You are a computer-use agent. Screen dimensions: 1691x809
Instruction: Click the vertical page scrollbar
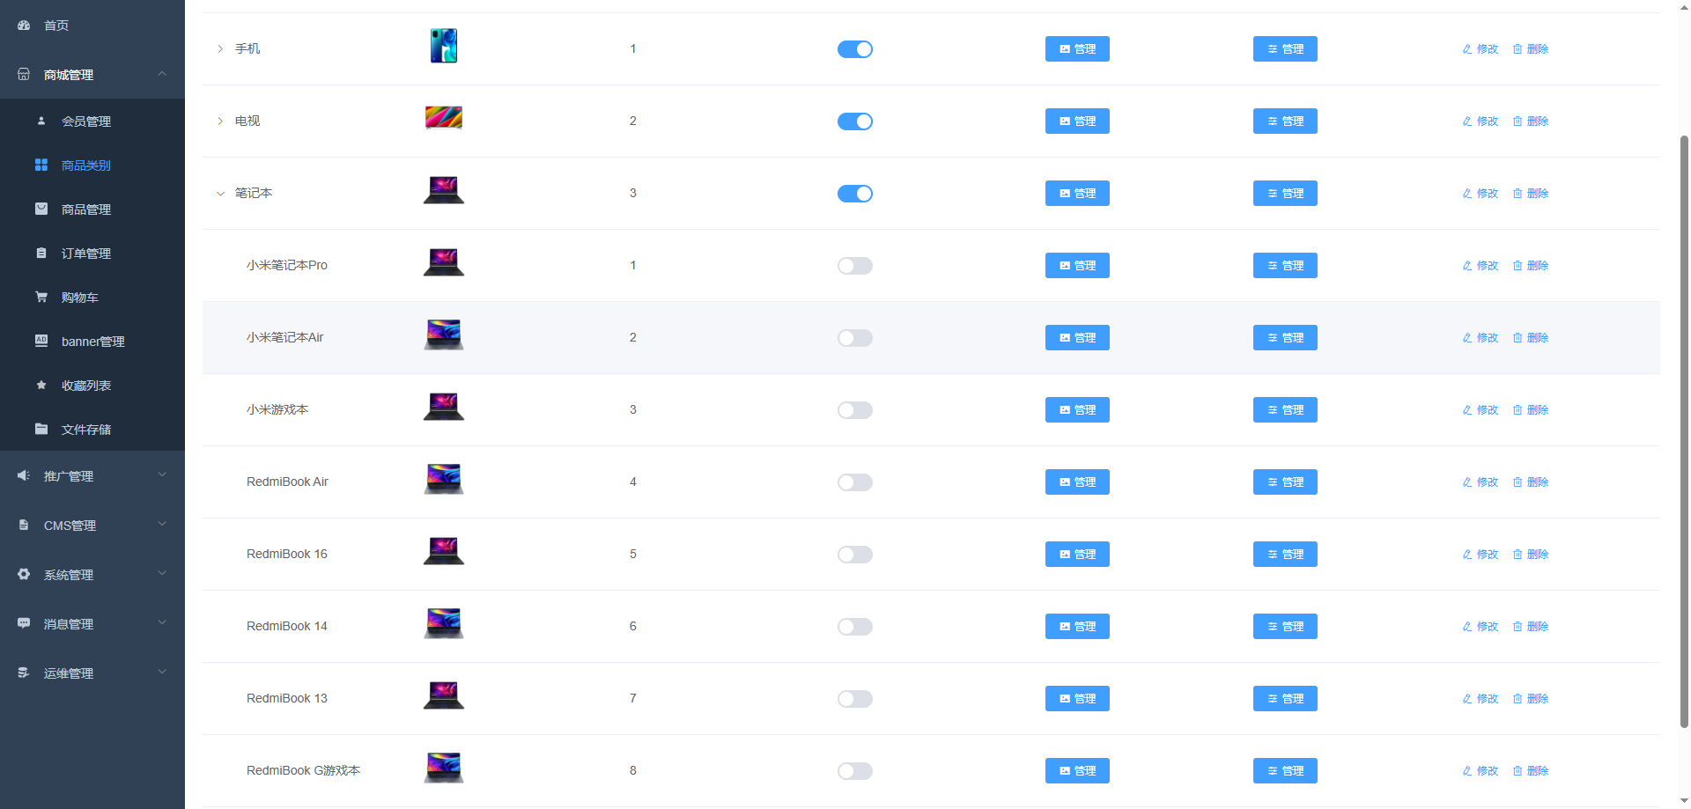1684,431
